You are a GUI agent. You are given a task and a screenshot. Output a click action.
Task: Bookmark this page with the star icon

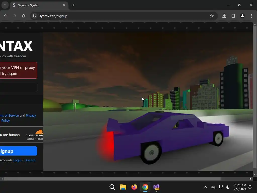coord(212,16)
